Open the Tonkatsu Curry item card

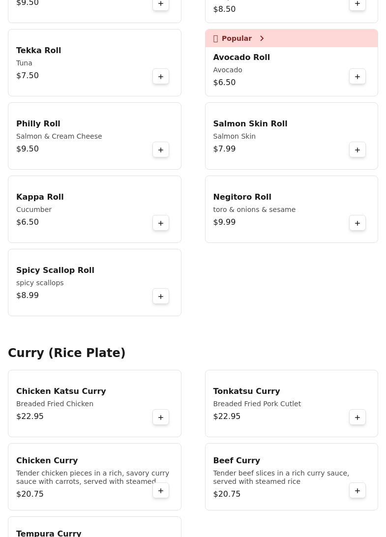pos(275,403)
